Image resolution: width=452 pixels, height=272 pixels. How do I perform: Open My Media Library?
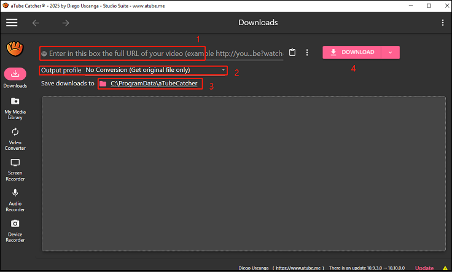coord(15,109)
